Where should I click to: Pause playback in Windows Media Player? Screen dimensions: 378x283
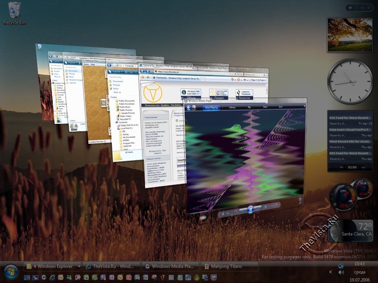click(251, 209)
